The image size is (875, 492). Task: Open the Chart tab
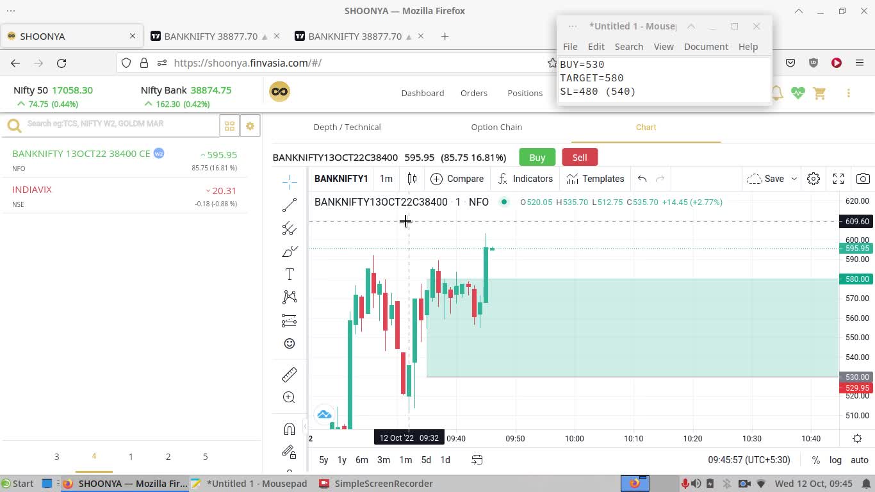(x=646, y=127)
